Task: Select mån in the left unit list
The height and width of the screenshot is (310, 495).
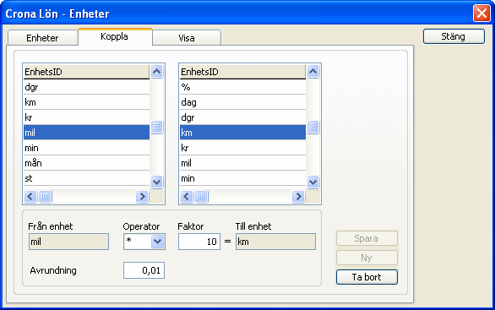Action: (x=86, y=163)
